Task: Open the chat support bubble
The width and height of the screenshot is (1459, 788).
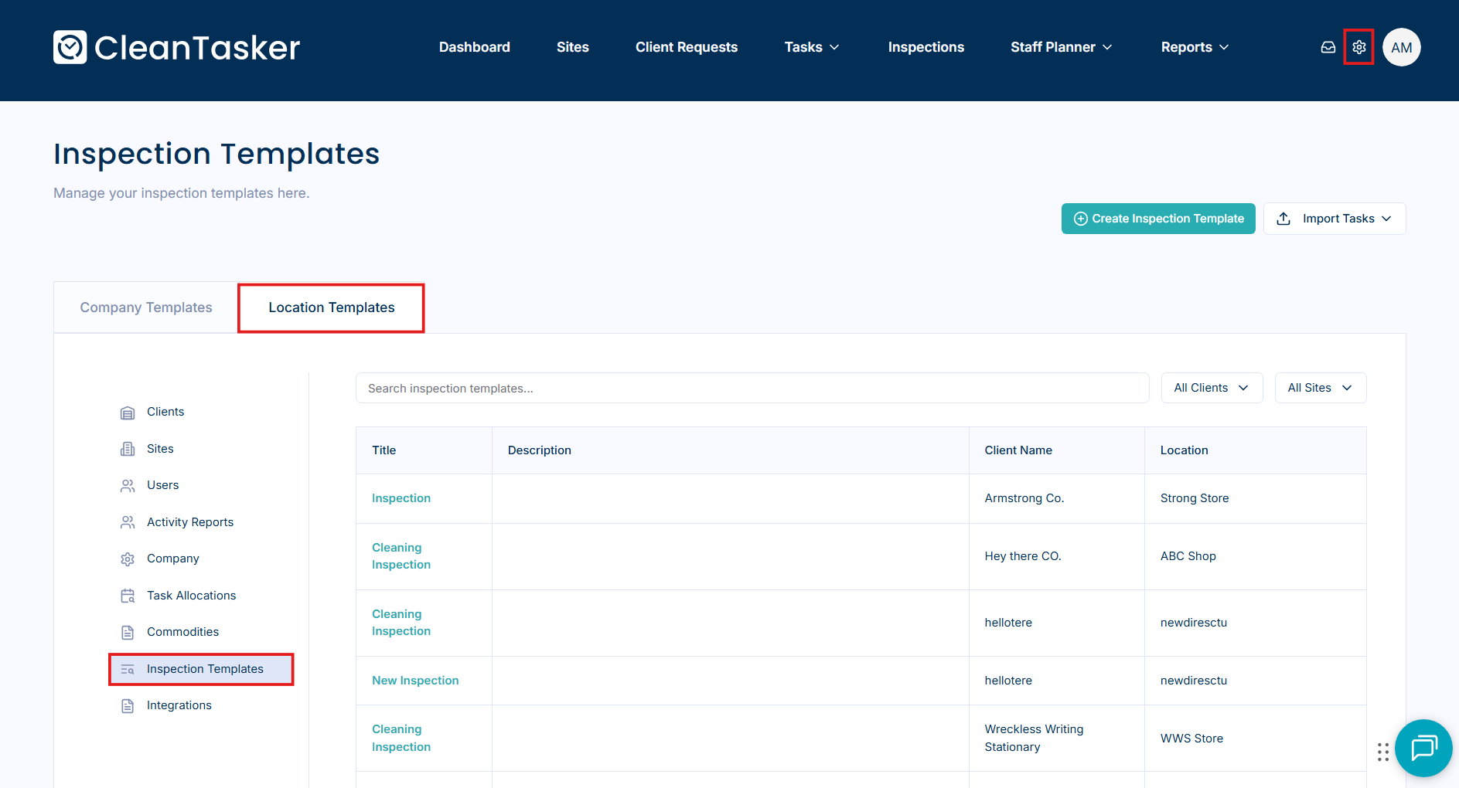Action: pos(1423,748)
